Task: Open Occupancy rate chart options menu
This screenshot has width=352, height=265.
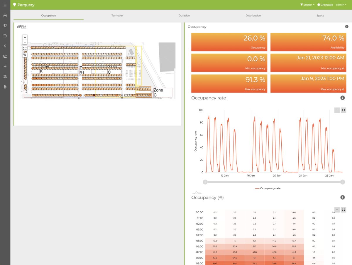Action: (x=337, y=110)
